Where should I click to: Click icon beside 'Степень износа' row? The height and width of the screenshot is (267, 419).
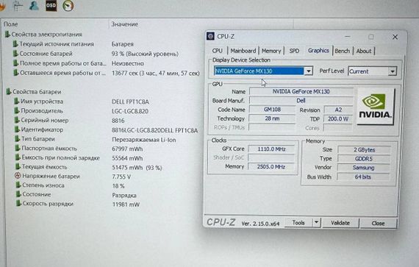coord(18,185)
